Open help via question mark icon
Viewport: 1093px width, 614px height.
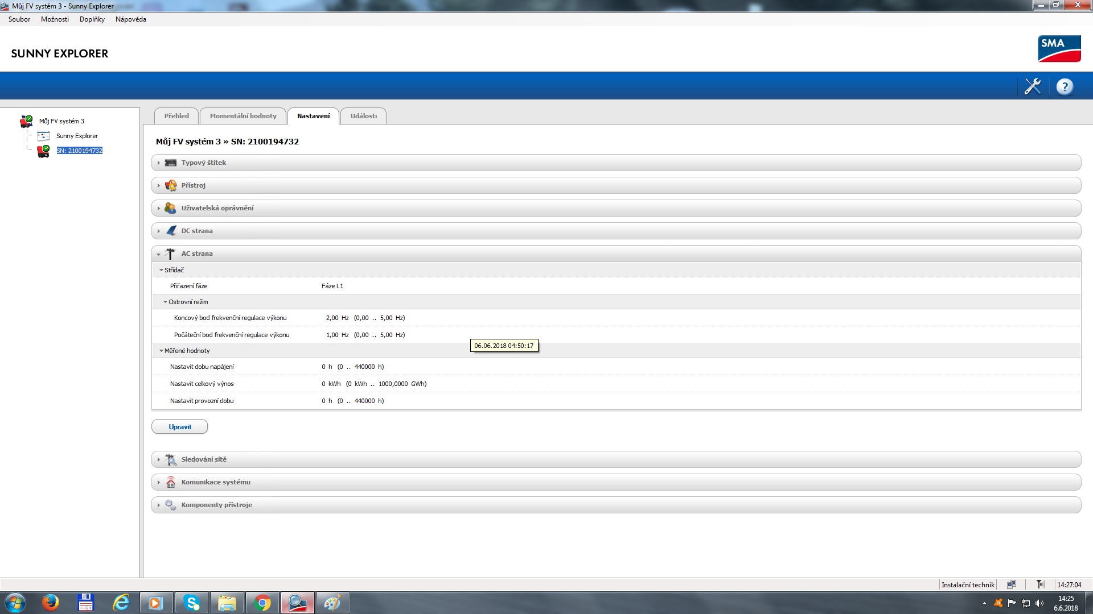(x=1065, y=86)
